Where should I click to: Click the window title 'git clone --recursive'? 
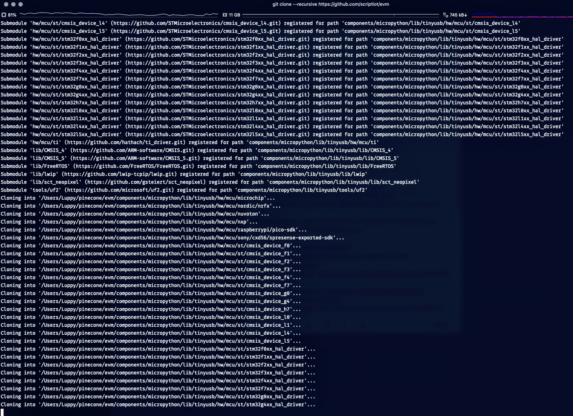[330, 4]
